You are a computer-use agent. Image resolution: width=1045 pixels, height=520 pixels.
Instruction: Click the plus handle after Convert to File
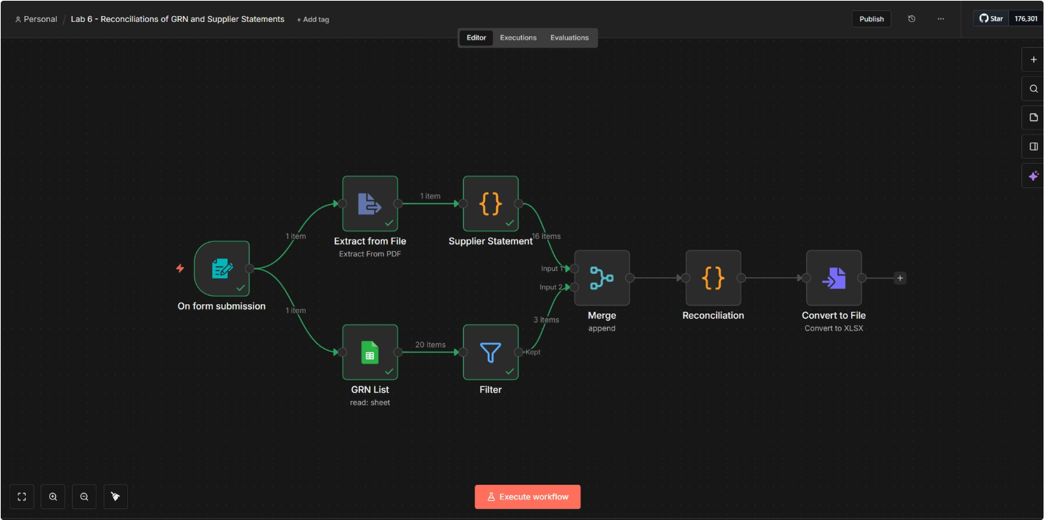pos(899,278)
